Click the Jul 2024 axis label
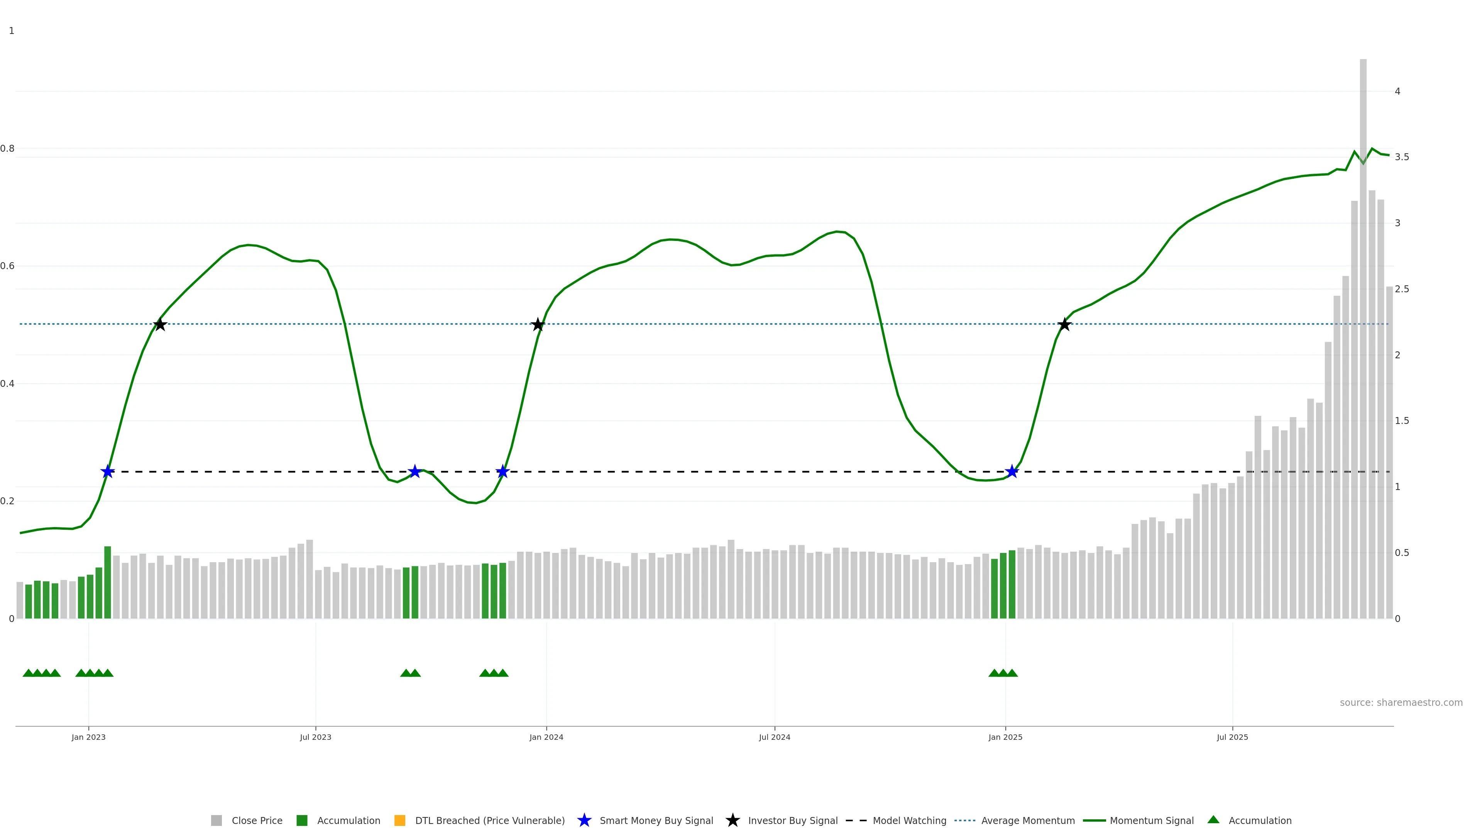The image size is (1482, 834). pos(774,737)
